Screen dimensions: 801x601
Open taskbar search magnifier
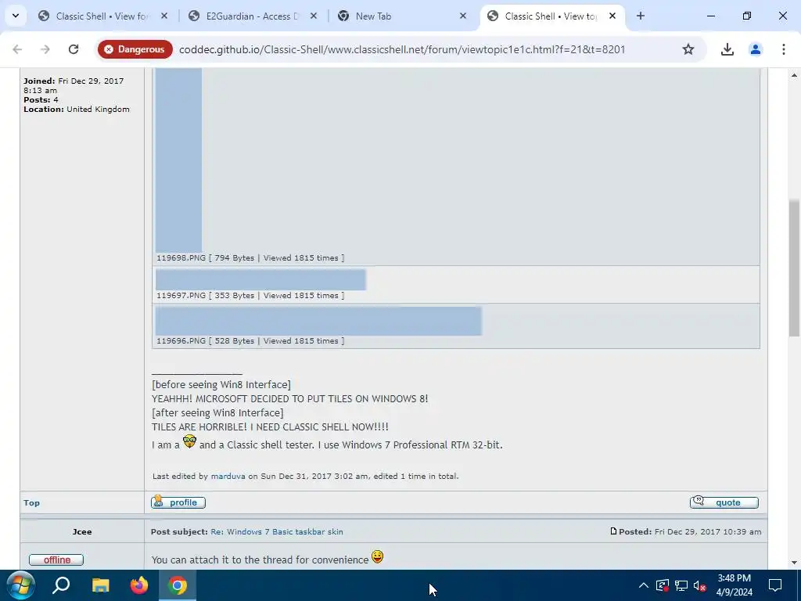pos(61,585)
